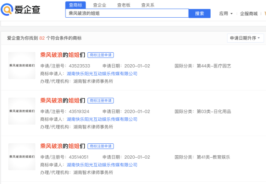This screenshot has width=266, height=184.
Task: Focus the search box containing 乘风破浪的姐姐
Action: click(127, 13)
